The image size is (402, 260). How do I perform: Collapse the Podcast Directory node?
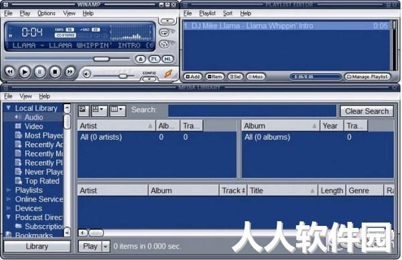(9, 217)
